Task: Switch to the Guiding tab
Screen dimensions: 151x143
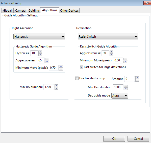Action: coord(34,11)
